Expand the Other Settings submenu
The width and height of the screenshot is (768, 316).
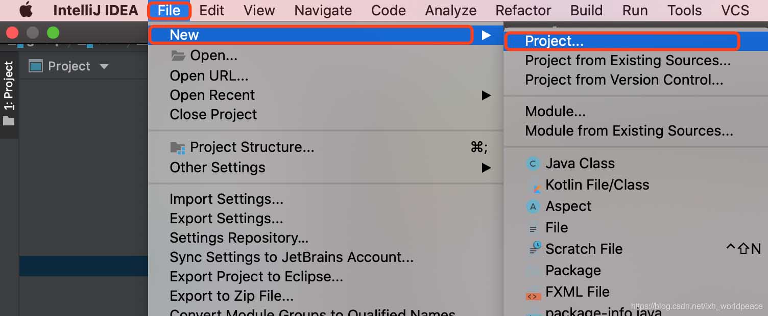486,168
